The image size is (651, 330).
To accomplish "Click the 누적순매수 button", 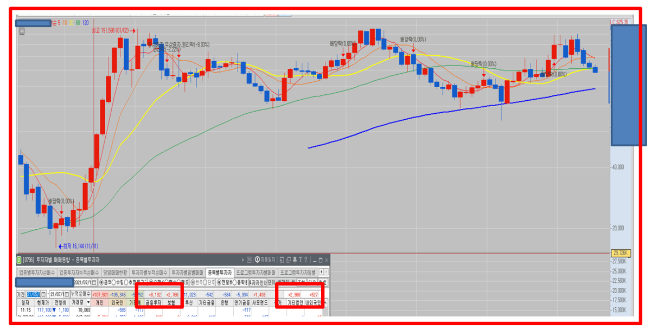I will click(80, 294).
